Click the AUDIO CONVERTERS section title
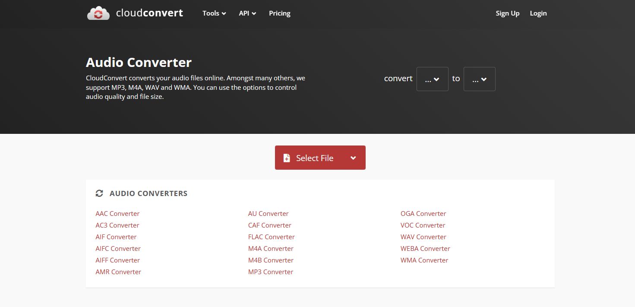 (148, 193)
